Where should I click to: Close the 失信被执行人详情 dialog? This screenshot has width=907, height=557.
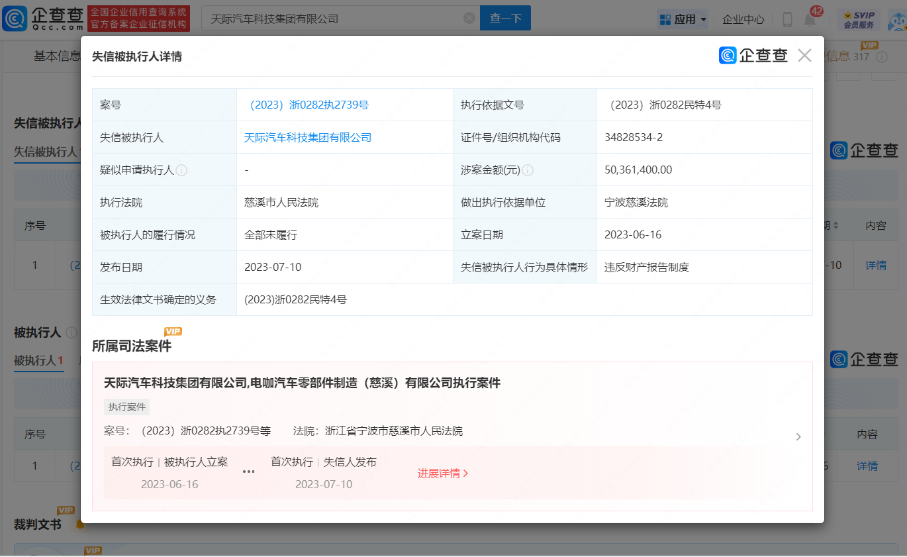(804, 56)
